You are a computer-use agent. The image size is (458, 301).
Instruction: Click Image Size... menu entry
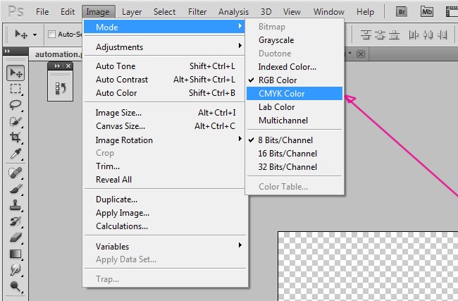(x=118, y=112)
